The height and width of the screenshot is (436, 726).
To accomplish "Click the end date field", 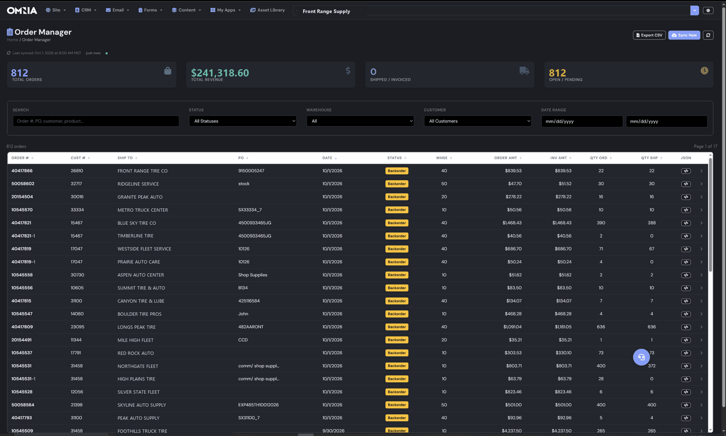I will coord(666,121).
